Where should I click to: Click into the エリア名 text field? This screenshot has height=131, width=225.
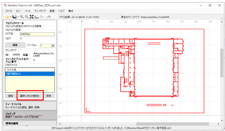coord(37,34)
